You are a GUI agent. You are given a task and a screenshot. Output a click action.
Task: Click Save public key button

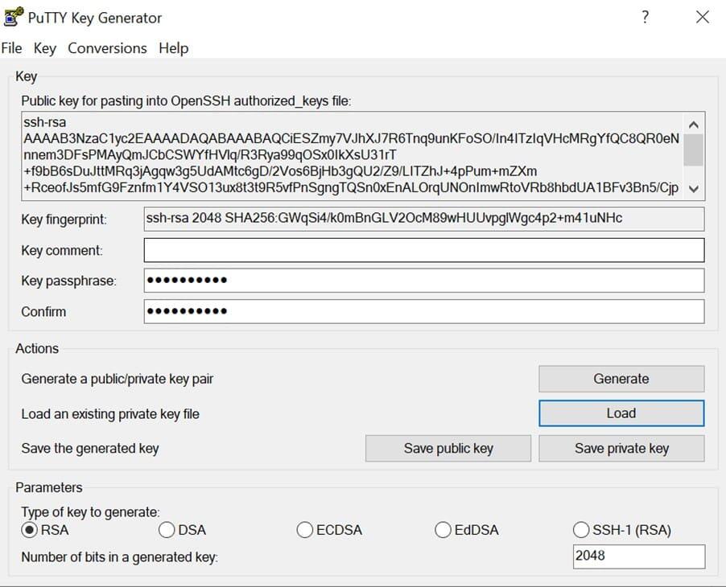(448, 449)
